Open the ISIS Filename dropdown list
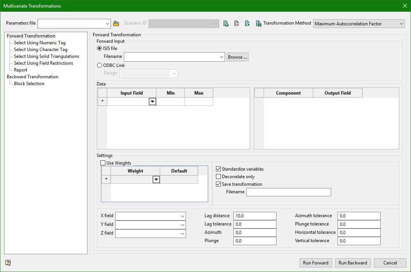Image resolution: width=411 pixels, height=272 pixels. [x=222, y=57]
